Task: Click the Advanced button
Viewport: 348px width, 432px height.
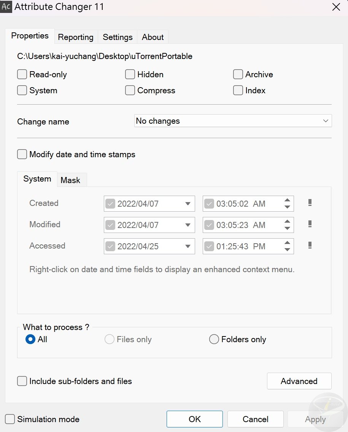Action: (x=299, y=381)
